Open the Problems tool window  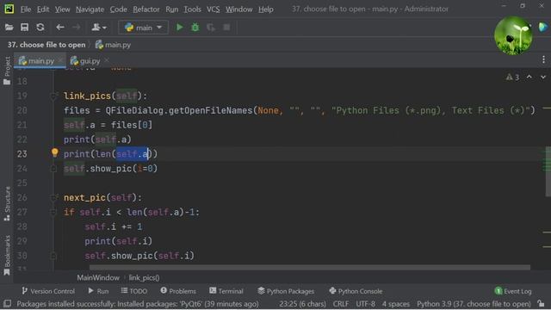[178, 291]
